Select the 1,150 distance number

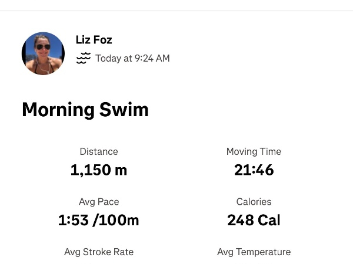[91, 170]
